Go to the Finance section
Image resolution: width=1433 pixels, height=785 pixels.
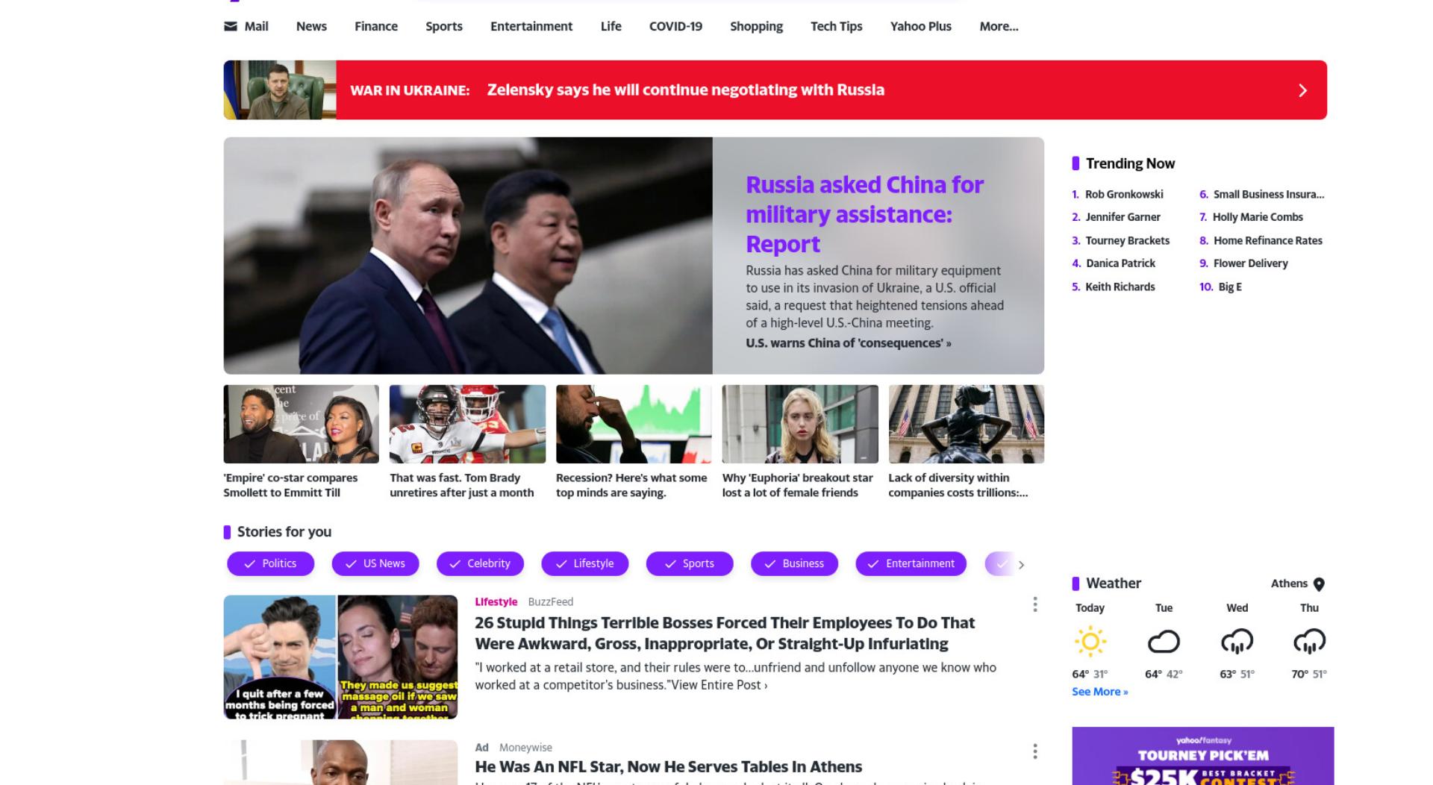click(x=376, y=26)
